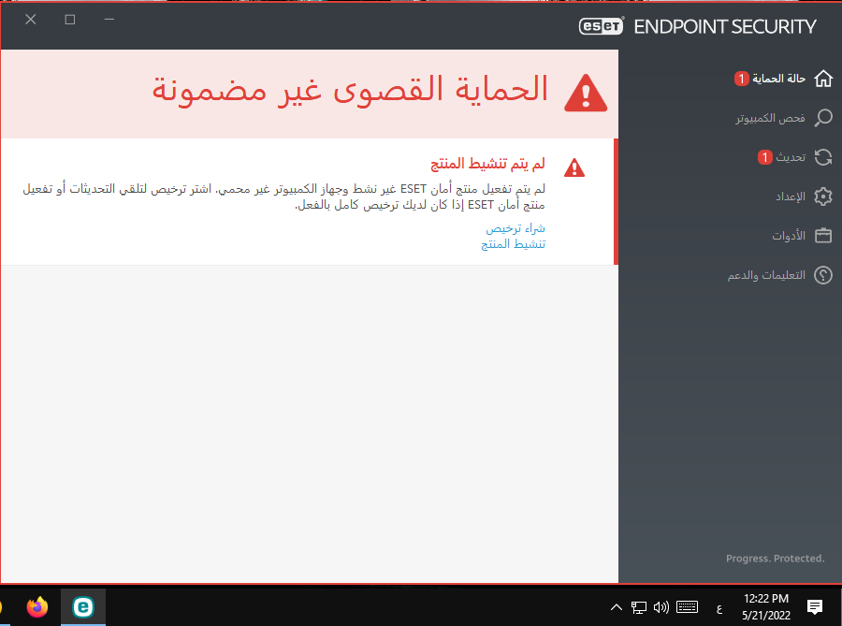The image size is (842, 626).
Task: Maximize the ESET Endpoint Security window
Action: pyautogui.click(x=70, y=20)
